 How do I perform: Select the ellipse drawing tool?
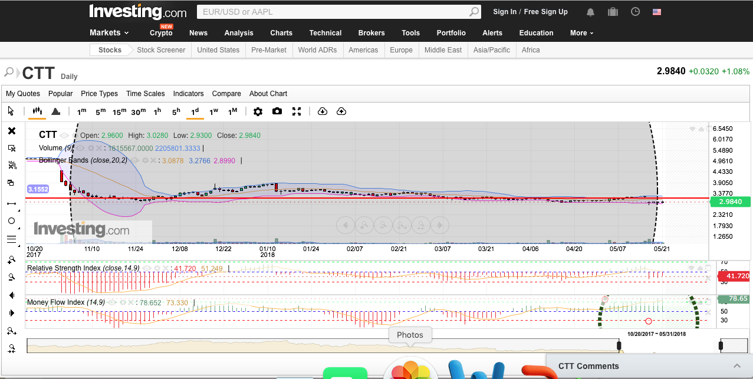(11, 221)
